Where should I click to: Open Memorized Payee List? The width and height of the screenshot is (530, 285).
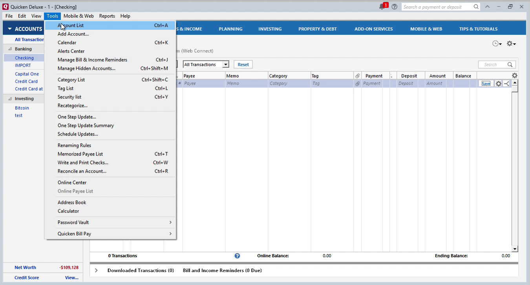point(110,154)
